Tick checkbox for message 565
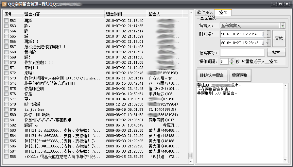 (x=7, y=36)
